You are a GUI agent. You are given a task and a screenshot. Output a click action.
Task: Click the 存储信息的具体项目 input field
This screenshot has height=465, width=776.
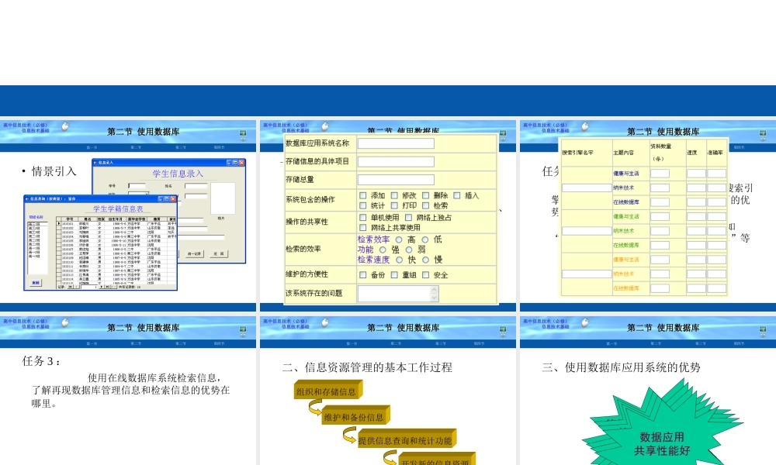point(396,162)
